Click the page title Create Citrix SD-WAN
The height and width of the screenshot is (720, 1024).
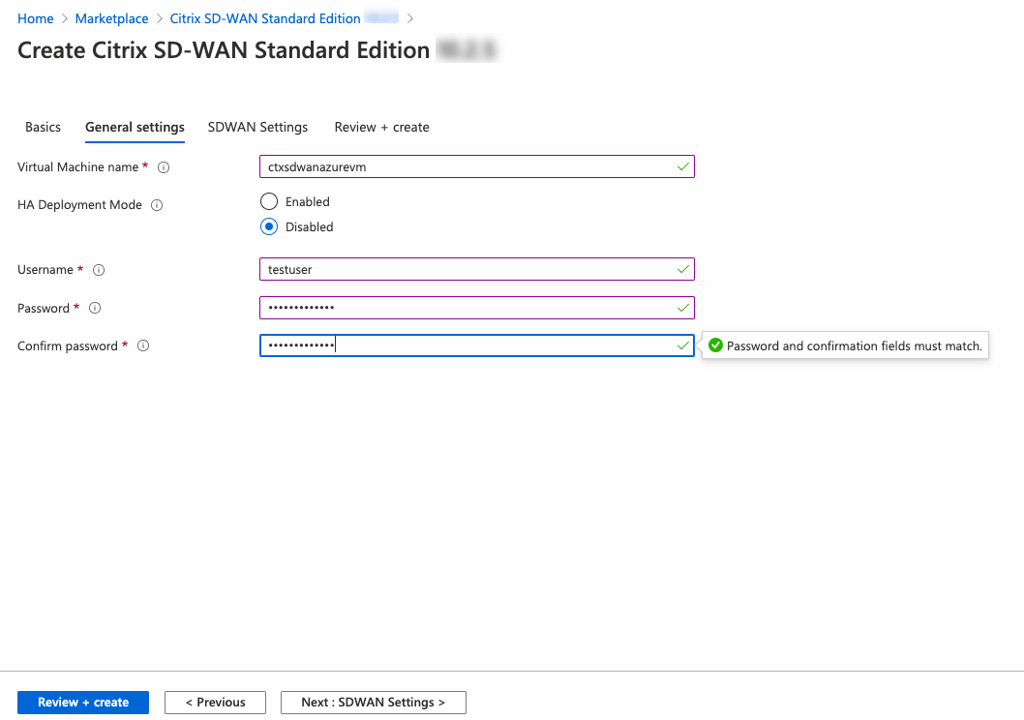click(x=224, y=50)
